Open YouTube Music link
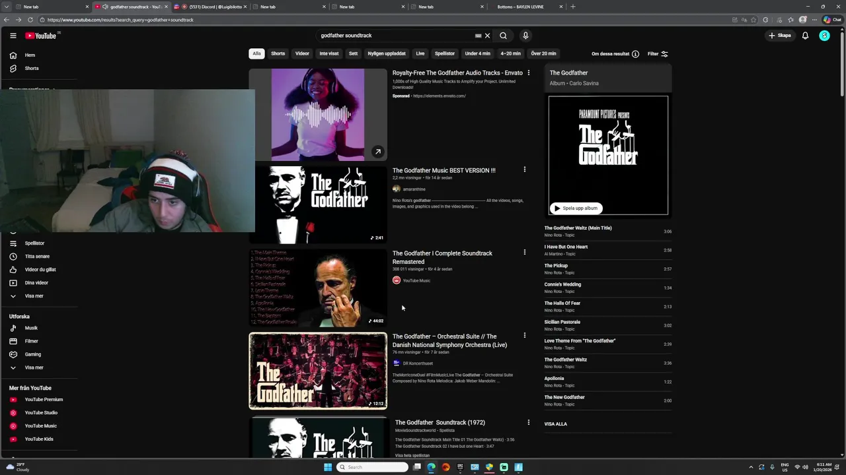846x475 pixels. (x=40, y=426)
